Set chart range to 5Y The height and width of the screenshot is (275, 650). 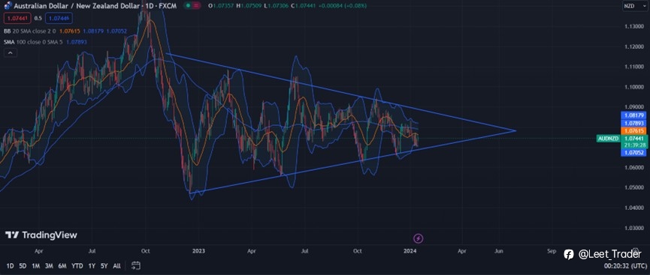tap(104, 266)
